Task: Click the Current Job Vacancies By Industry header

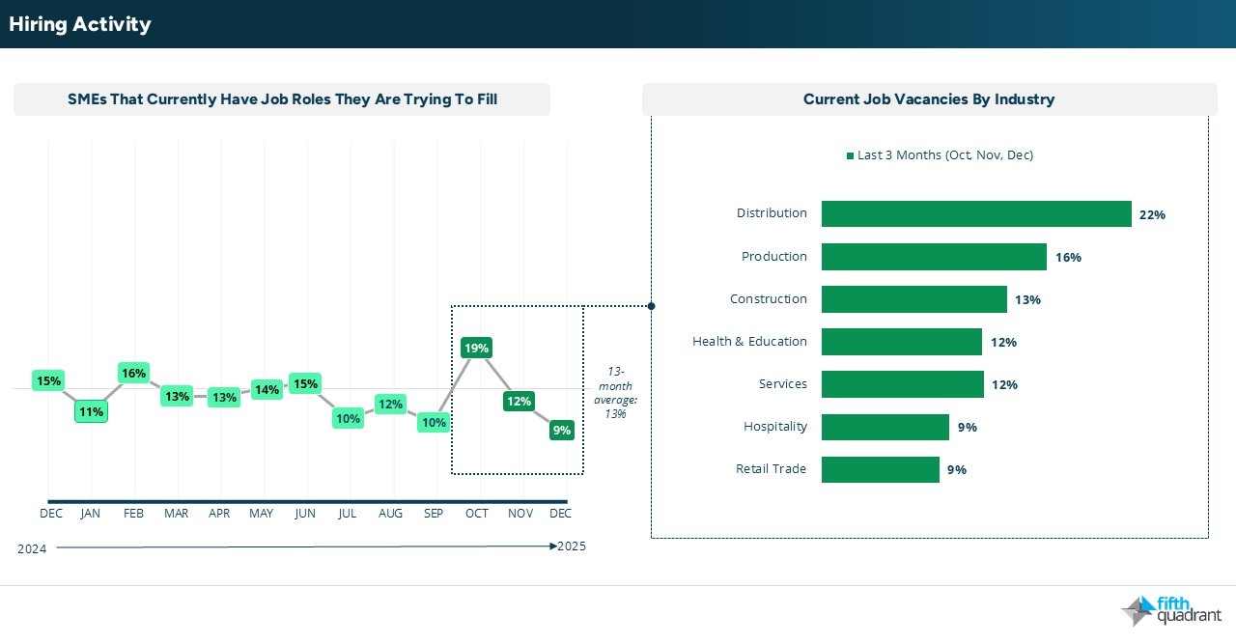Action: click(x=928, y=99)
